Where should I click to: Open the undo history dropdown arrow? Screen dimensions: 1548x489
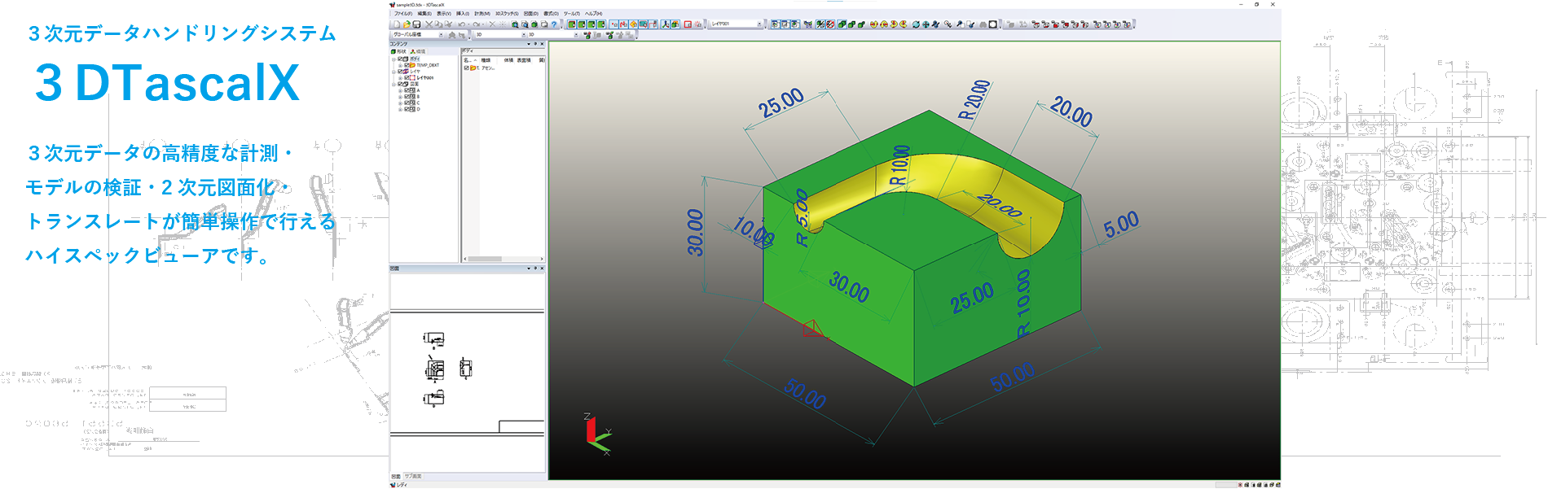tap(468, 24)
